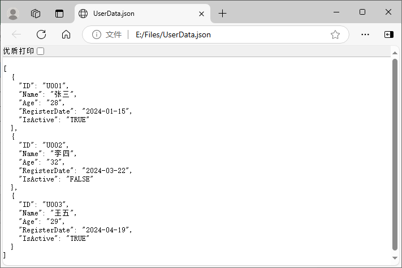Open a new tab with the plus button

coord(223,14)
